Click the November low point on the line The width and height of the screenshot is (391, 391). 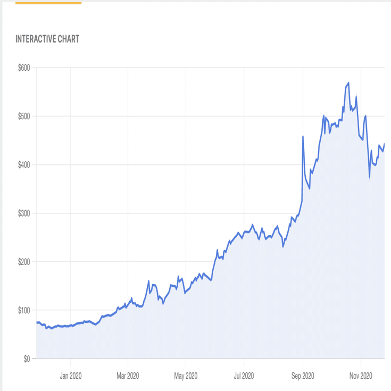370,178
